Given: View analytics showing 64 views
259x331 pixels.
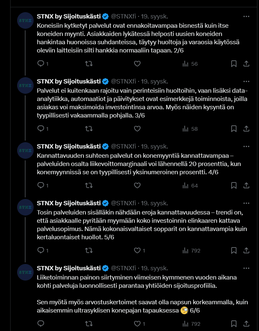Looking at the screenshot, I should 190,185.
